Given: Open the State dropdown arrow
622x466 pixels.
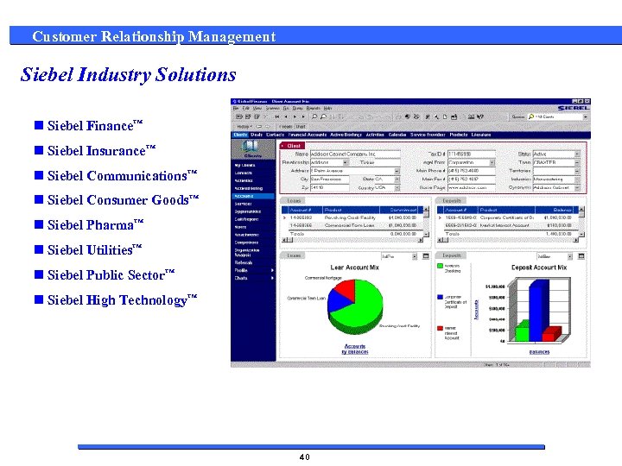Looking at the screenshot, I should (x=397, y=179).
